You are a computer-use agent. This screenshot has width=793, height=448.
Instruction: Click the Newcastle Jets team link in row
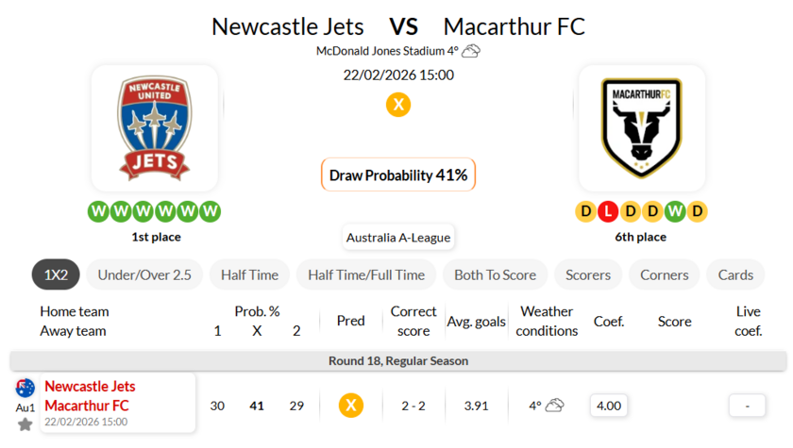tap(90, 387)
